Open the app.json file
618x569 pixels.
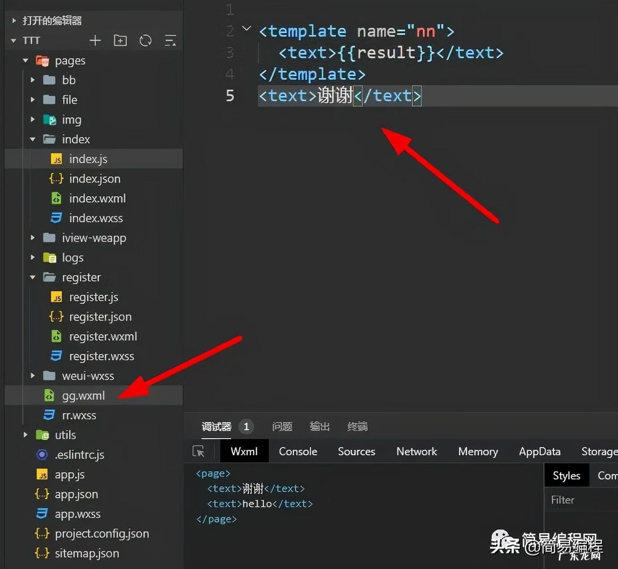pos(76,494)
